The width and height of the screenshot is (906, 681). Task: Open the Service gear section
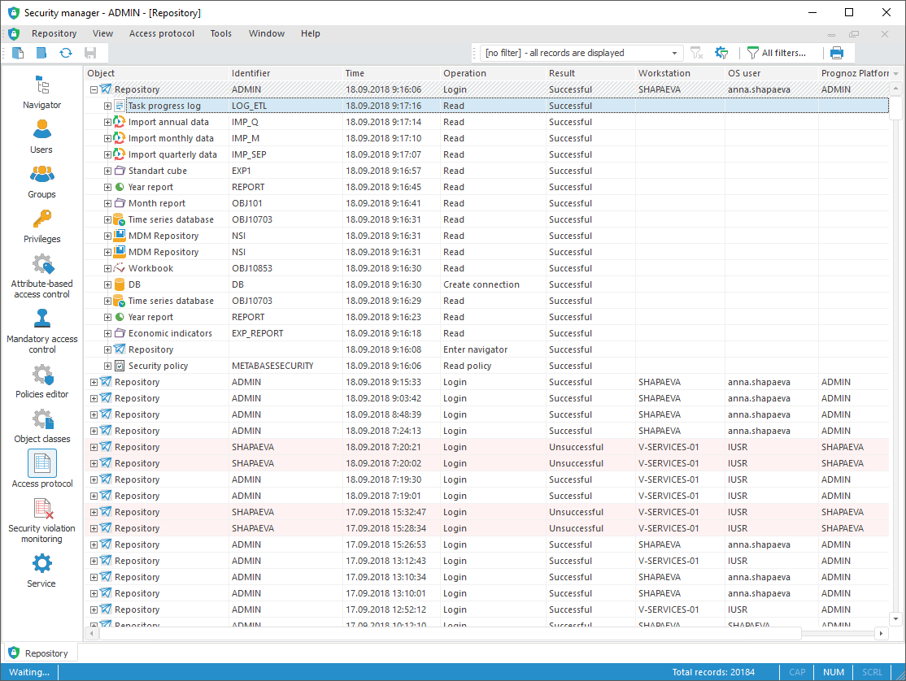coord(41,570)
